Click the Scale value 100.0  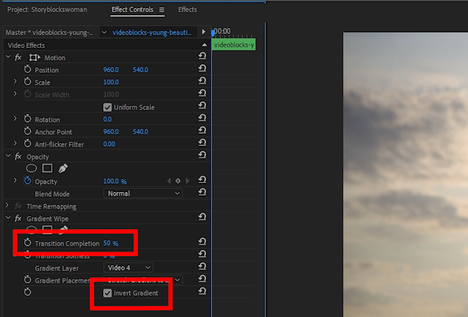[x=111, y=82]
